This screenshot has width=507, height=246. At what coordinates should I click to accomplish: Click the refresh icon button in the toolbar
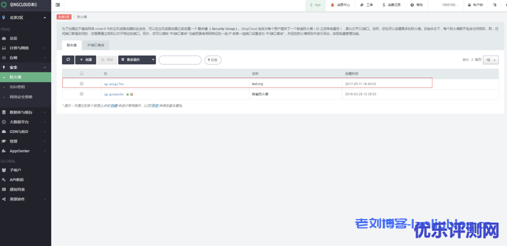pos(68,60)
